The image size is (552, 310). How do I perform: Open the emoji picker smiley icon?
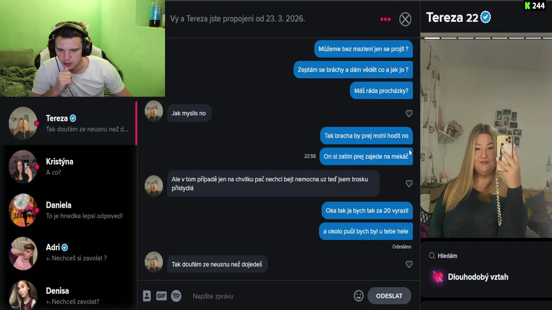pos(358,296)
